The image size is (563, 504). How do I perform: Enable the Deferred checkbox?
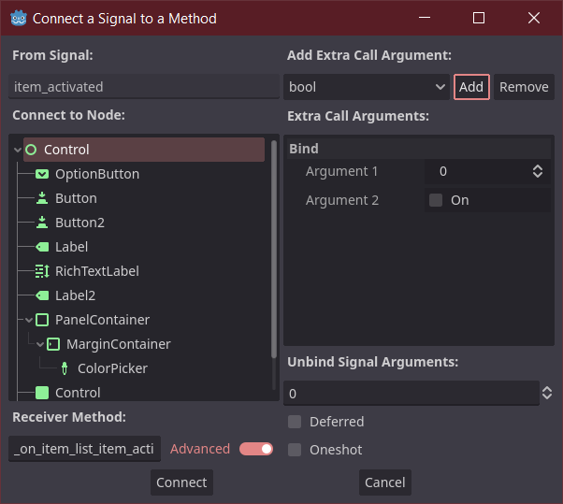295,422
